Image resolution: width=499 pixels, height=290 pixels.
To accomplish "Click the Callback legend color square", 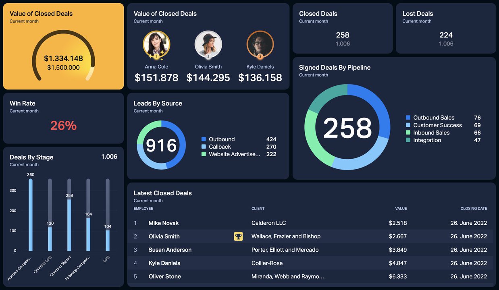I will [x=204, y=147].
